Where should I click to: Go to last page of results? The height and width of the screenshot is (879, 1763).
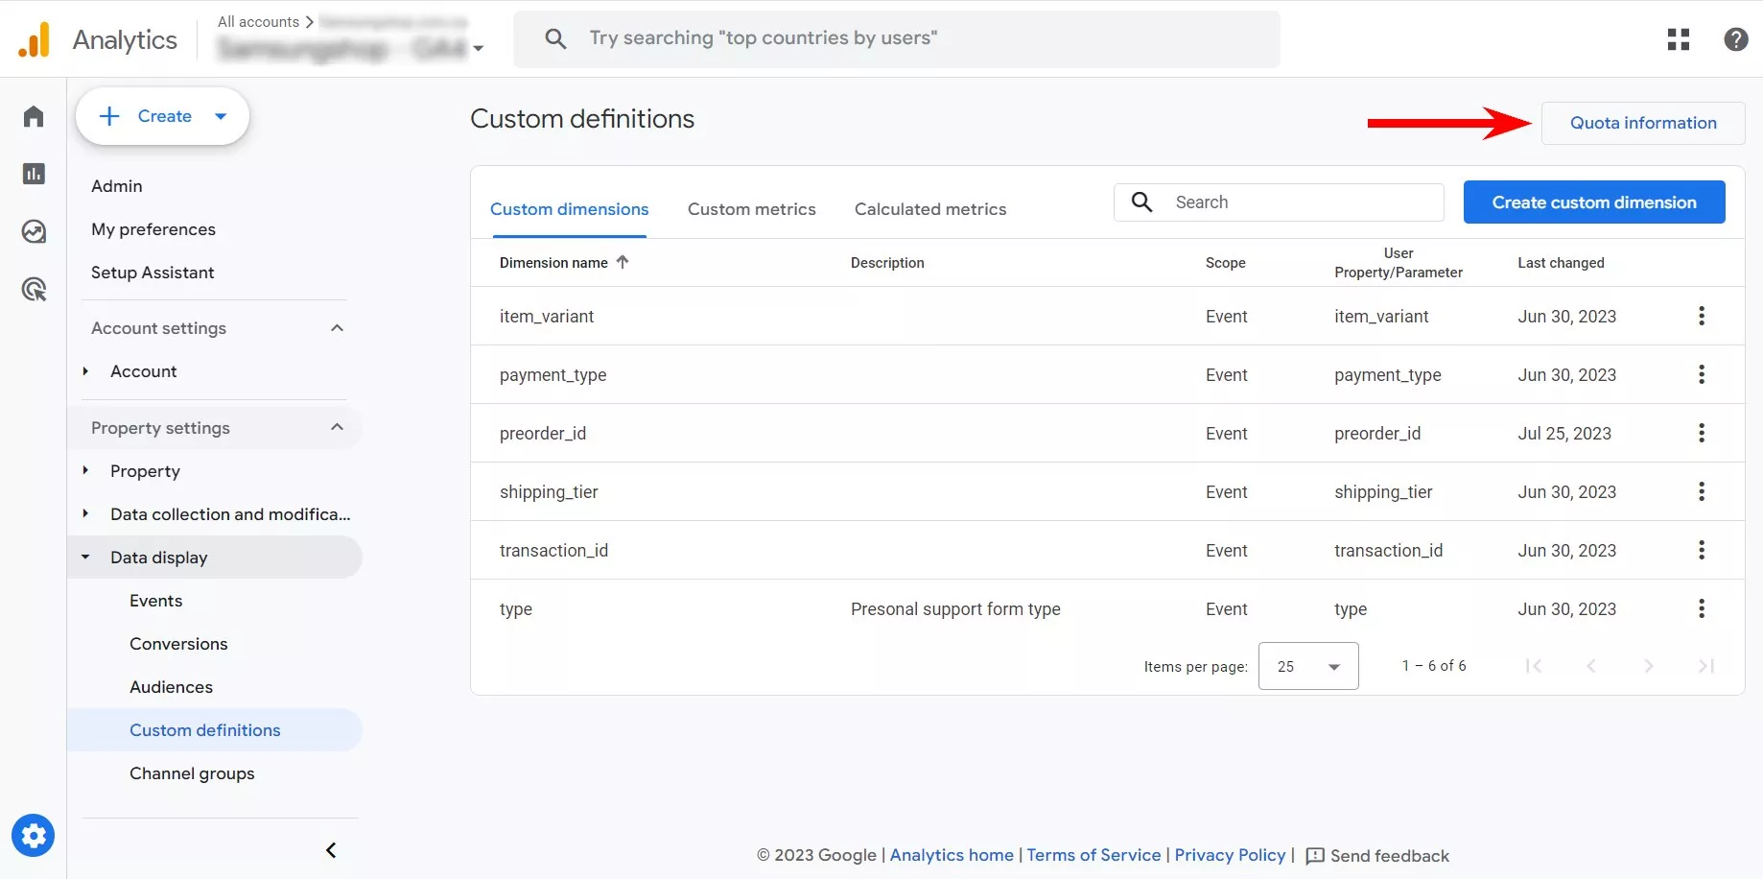click(x=1706, y=666)
